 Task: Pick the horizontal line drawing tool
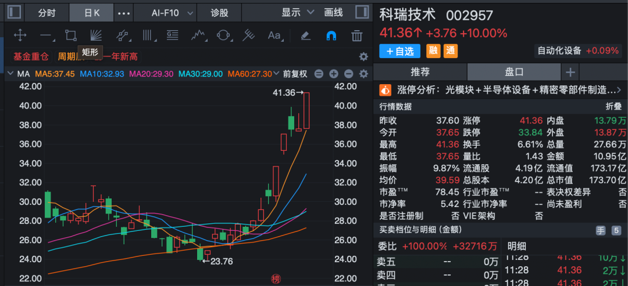tap(45, 35)
